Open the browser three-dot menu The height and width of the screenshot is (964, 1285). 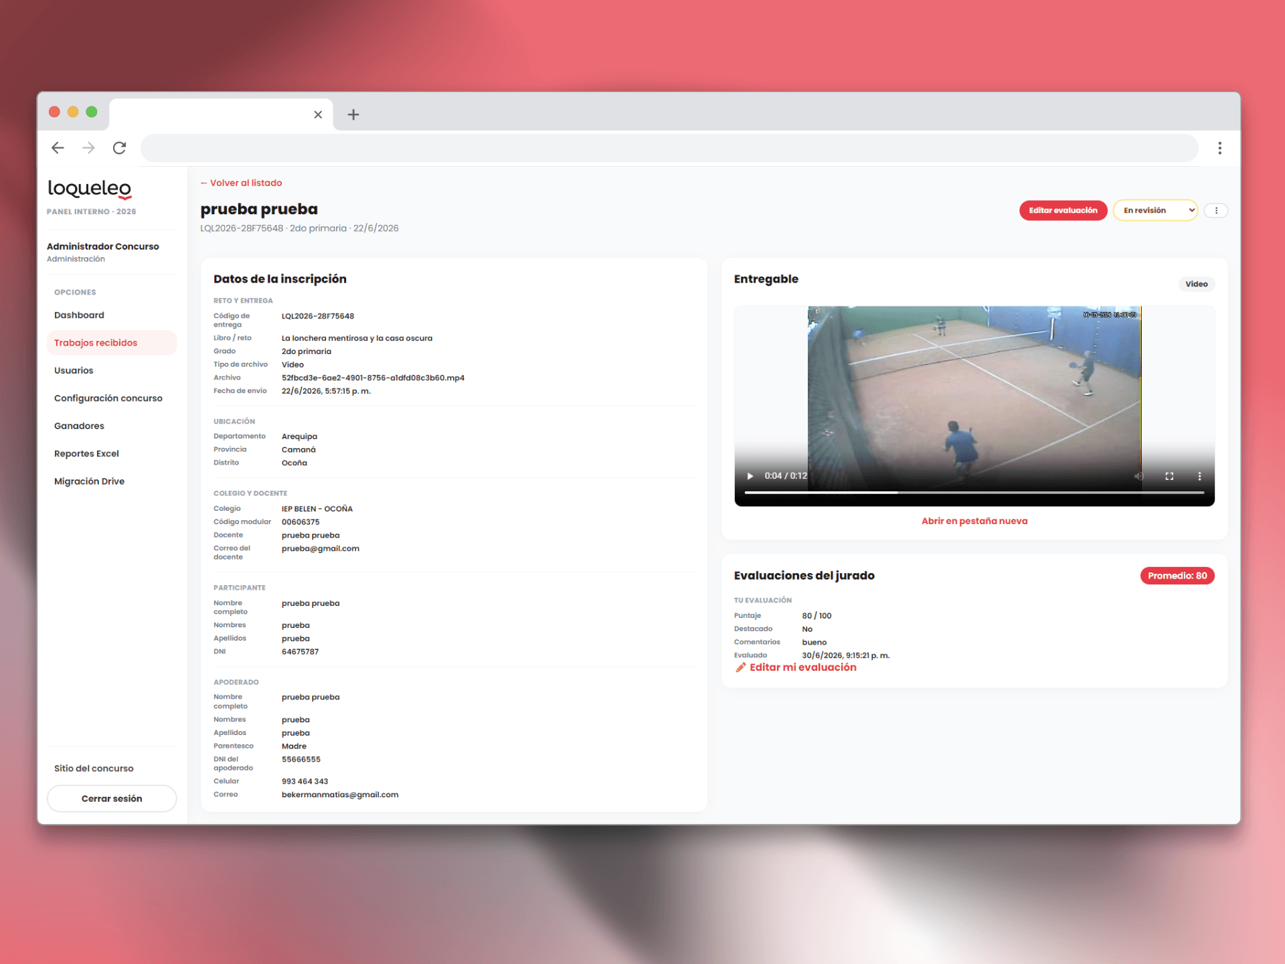coord(1219,148)
